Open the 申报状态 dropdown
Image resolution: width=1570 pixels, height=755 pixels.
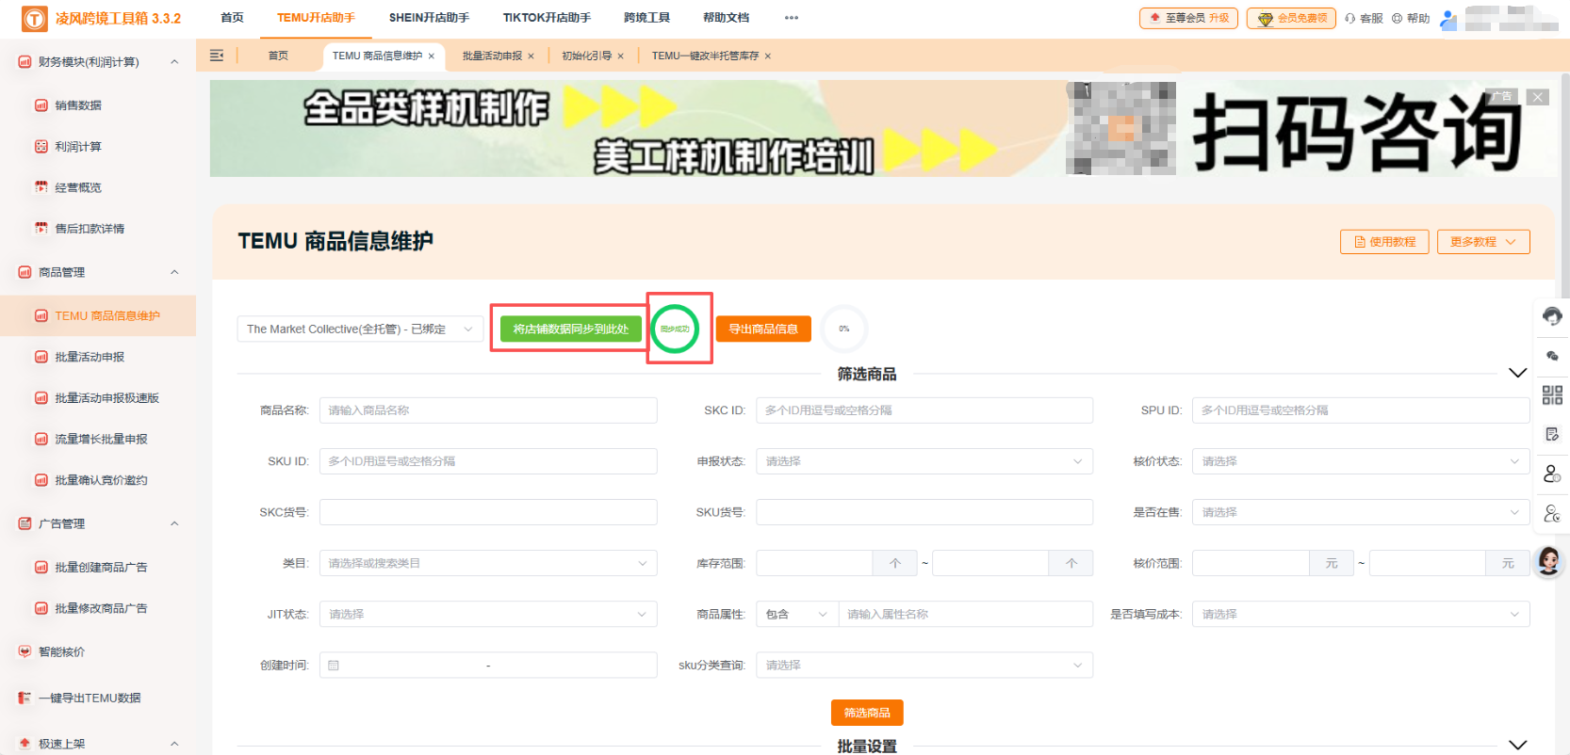924,461
